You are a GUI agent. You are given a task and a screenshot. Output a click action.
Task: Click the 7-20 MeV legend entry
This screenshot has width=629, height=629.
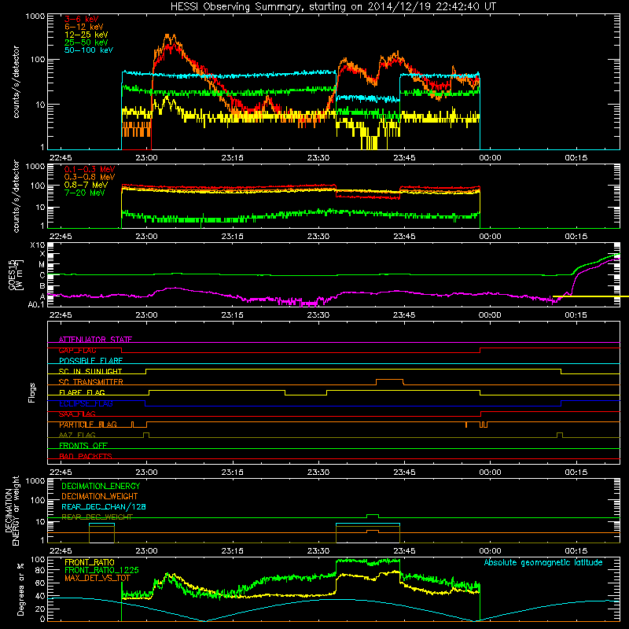[x=85, y=193]
